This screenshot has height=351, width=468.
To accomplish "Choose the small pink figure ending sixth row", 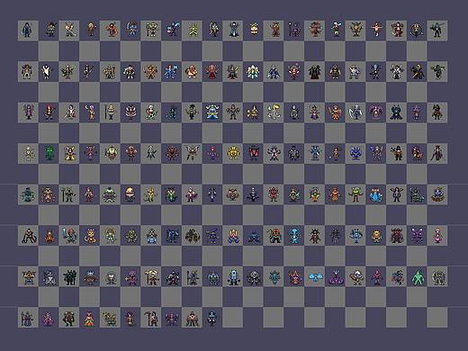I will pyautogui.click(x=437, y=236).
